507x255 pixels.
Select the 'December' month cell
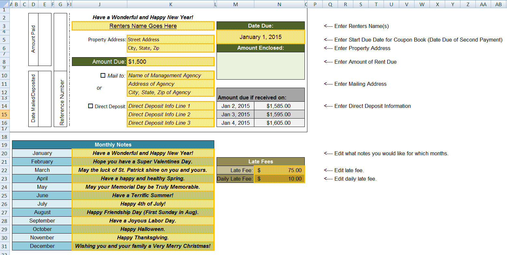tap(42, 246)
